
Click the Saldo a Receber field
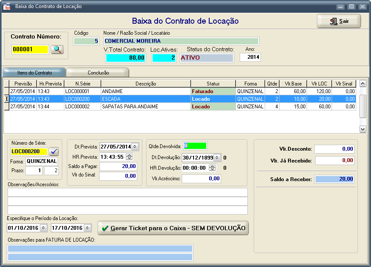pyautogui.click(x=334, y=179)
